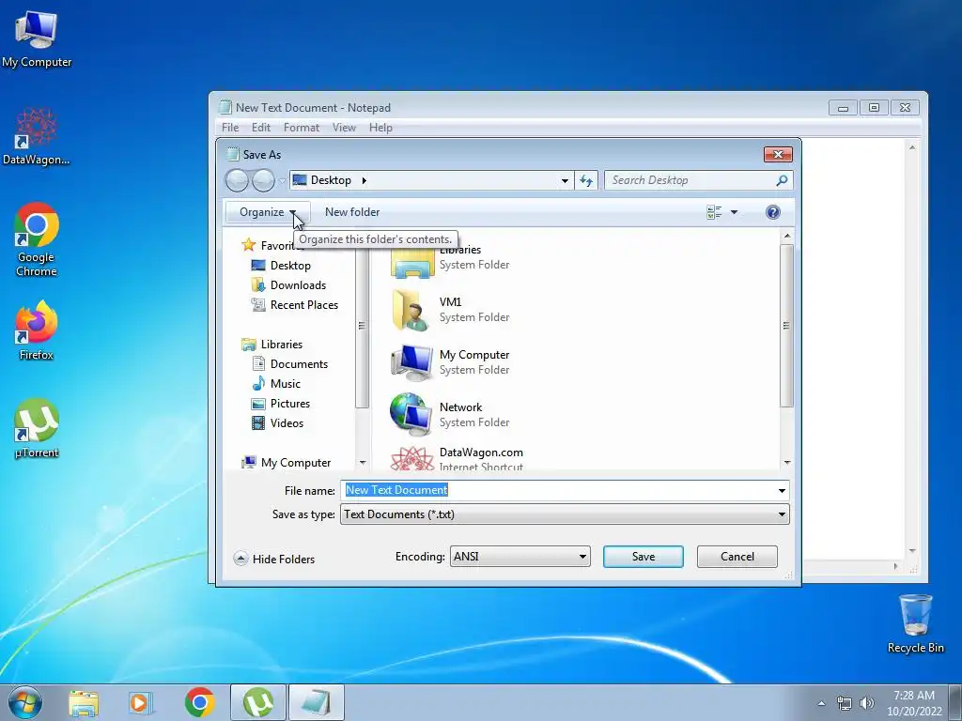Viewport: 962px width, 721px height.
Task: Collapse the folder pane with Hide Folders
Action: point(274,559)
